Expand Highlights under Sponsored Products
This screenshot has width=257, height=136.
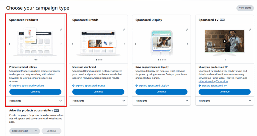pyautogui.click(x=60, y=101)
